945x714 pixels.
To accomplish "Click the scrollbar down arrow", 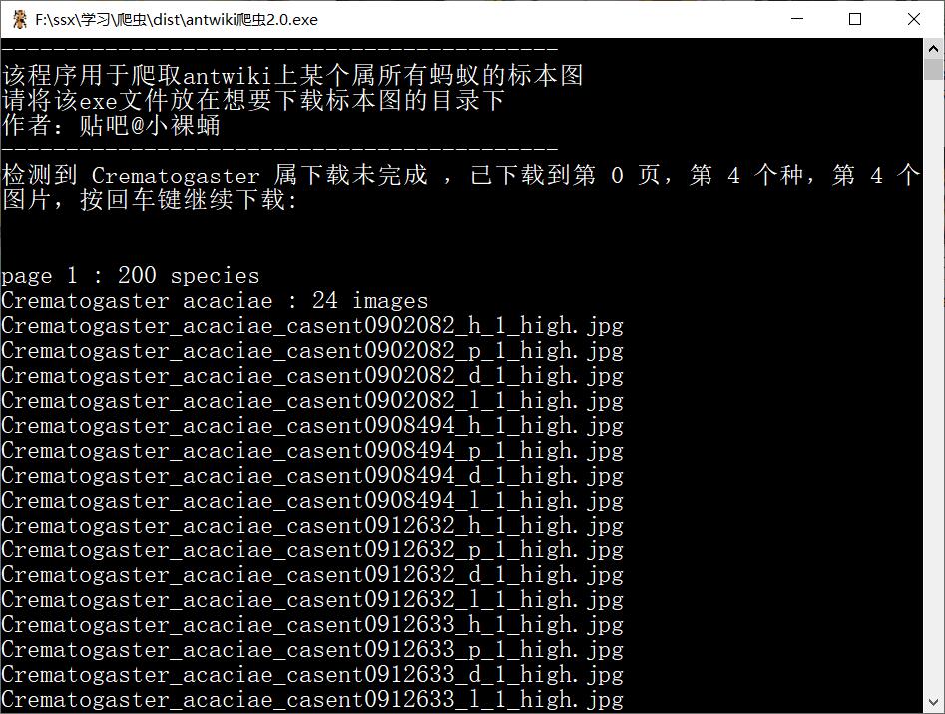I will click(x=934, y=702).
